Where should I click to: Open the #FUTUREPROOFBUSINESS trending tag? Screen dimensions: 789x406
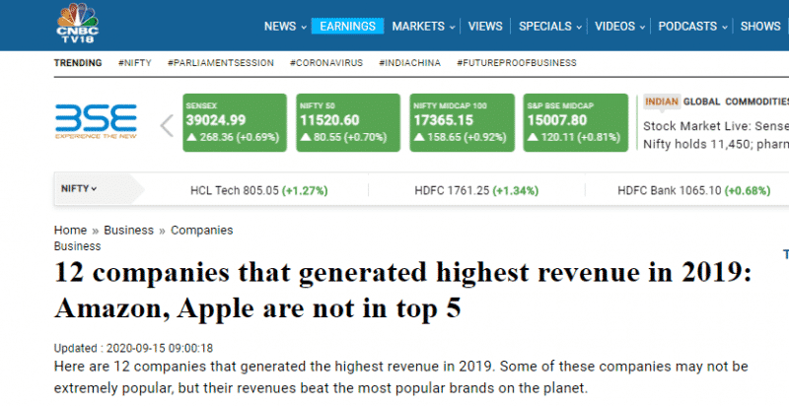[517, 63]
